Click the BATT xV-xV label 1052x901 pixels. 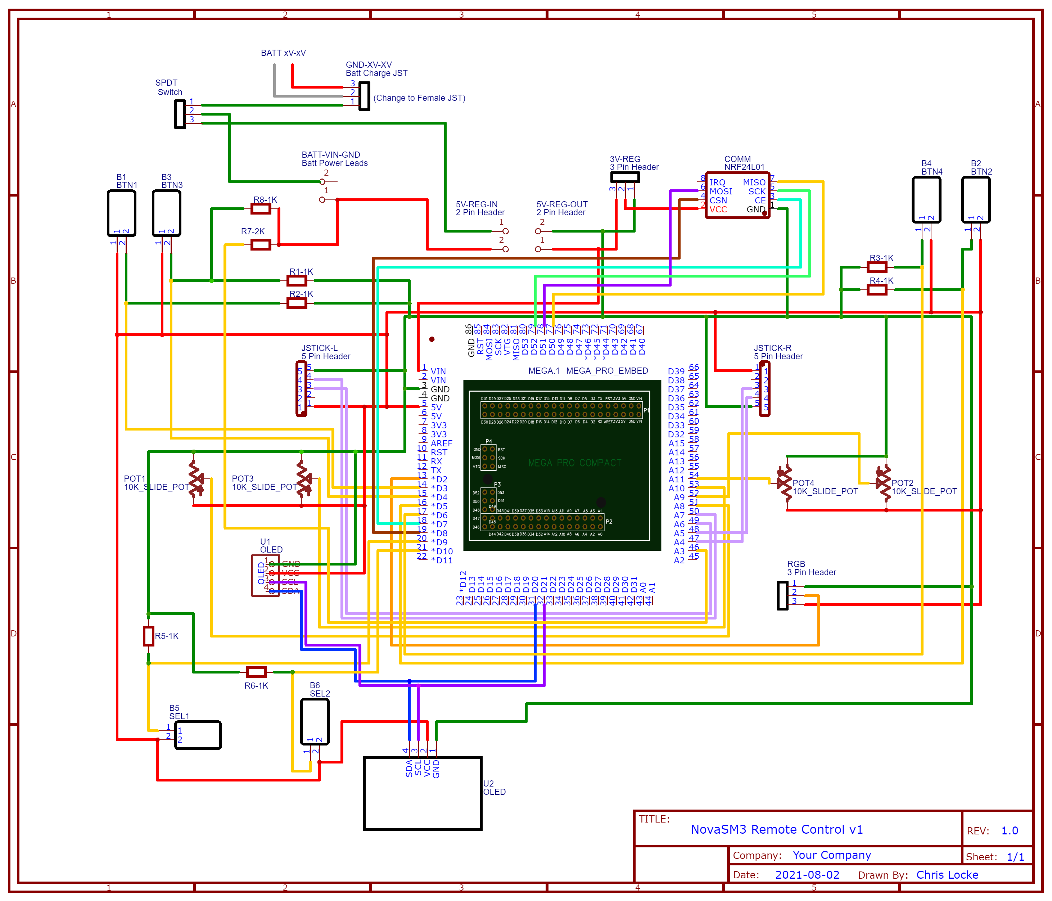pyautogui.click(x=283, y=53)
